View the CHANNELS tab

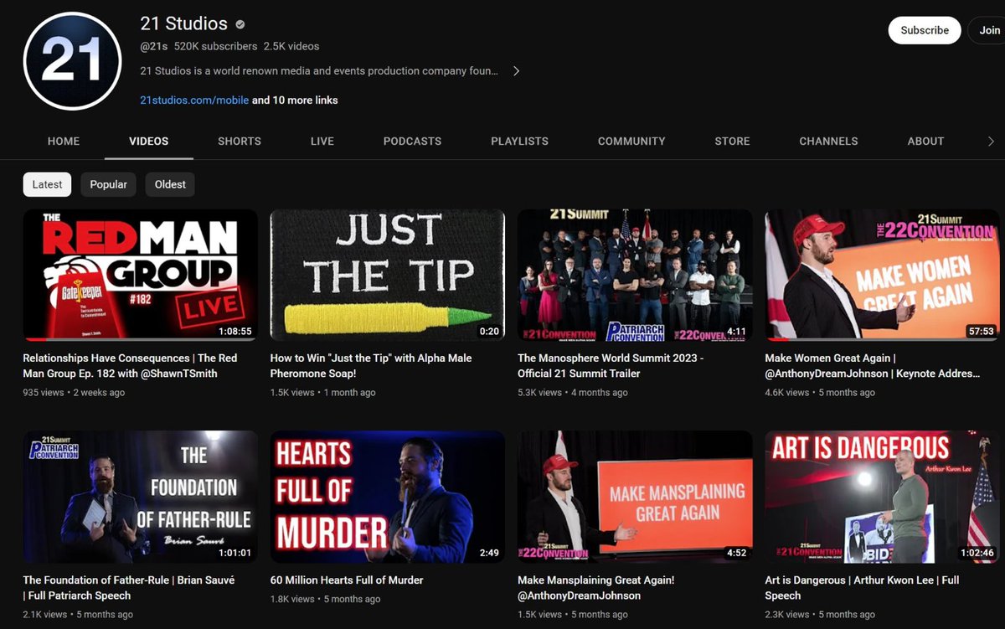[828, 142]
